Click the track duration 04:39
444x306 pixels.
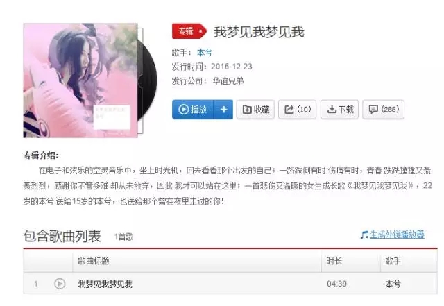pos(336,284)
